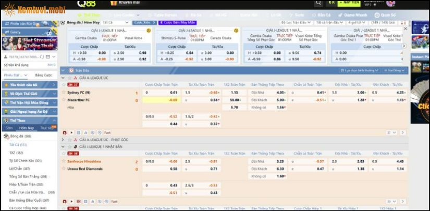Switch to the Trực tiếp tab

[x=46, y=128]
